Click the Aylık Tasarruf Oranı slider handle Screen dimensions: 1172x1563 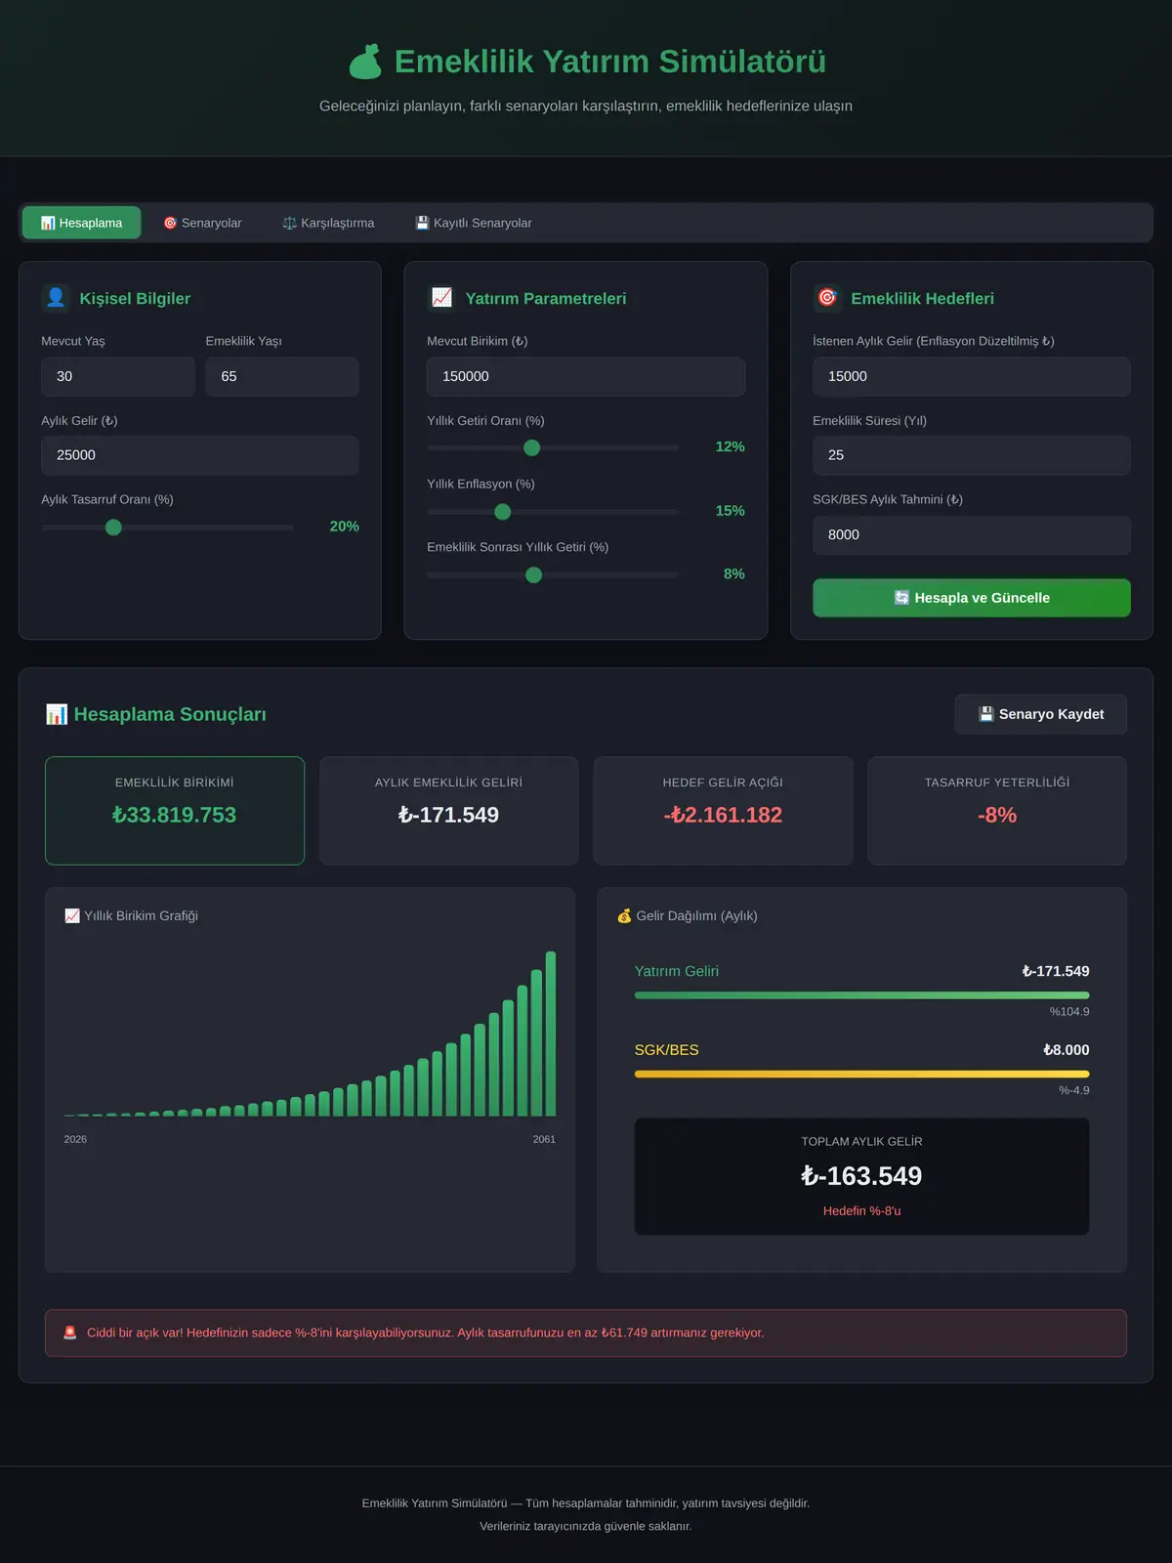[x=113, y=528]
